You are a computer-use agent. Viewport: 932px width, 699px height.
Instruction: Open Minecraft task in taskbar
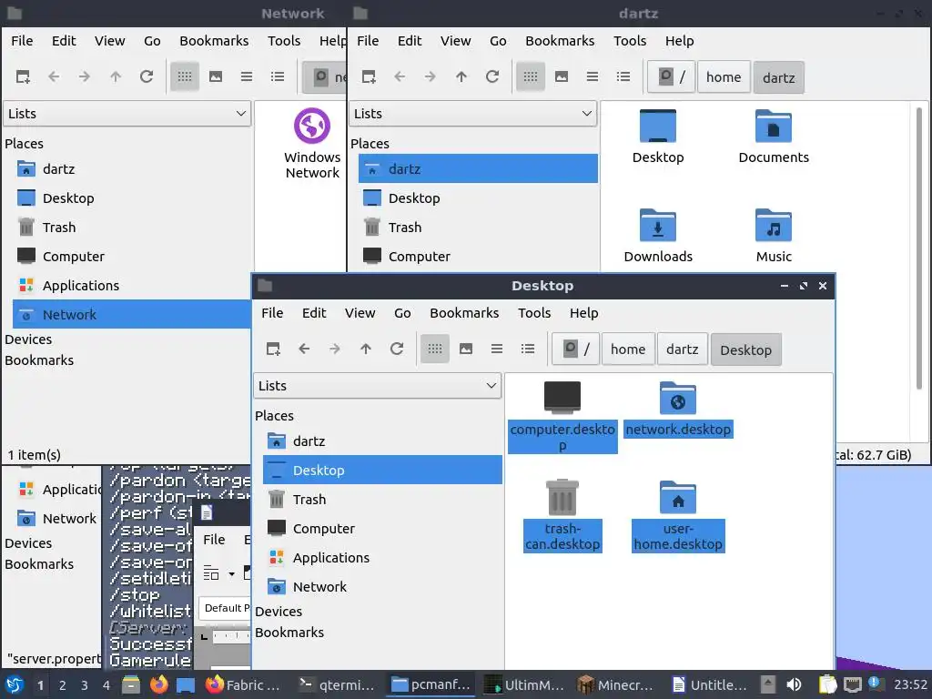tap(615, 684)
